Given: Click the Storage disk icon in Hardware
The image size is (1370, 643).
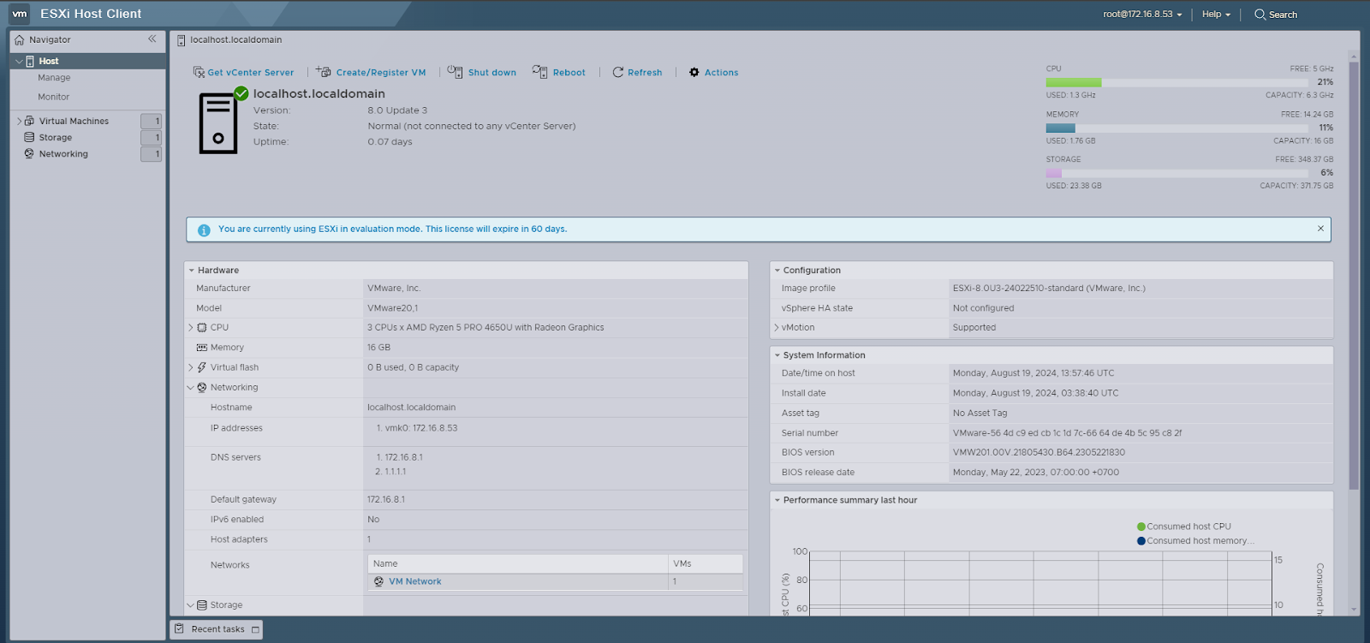Looking at the screenshot, I should (202, 605).
